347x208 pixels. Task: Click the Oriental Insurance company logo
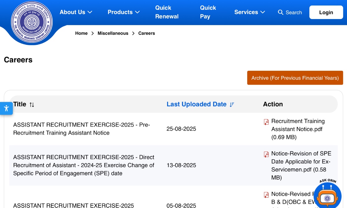pyautogui.click(x=32, y=22)
